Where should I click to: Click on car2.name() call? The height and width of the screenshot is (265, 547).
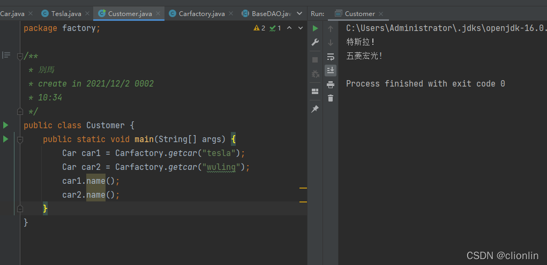[91, 195]
